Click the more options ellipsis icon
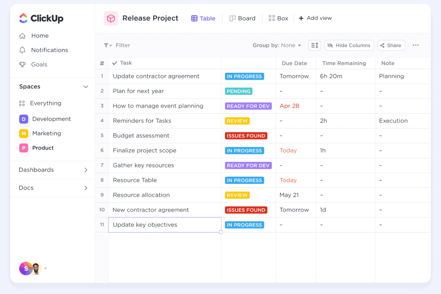The image size is (441, 294). pyautogui.click(x=416, y=45)
